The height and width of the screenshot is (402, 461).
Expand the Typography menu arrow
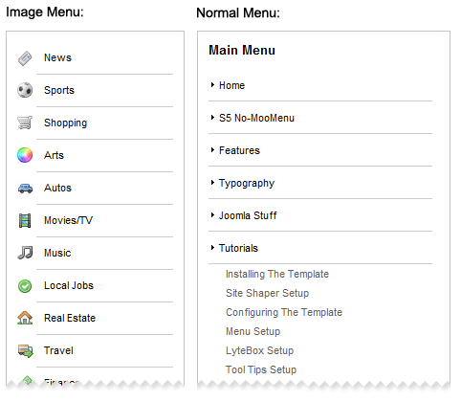(x=212, y=183)
